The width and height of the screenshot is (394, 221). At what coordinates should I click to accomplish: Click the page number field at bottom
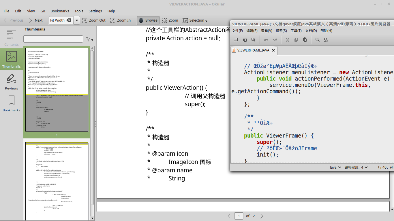(x=239, y=216)
